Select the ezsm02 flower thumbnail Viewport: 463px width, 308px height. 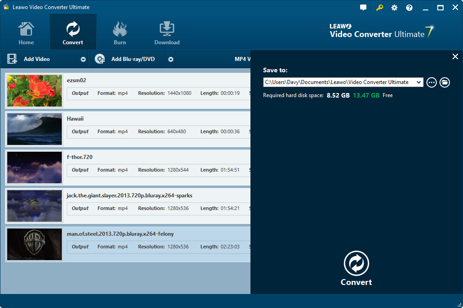coord(35,91)
